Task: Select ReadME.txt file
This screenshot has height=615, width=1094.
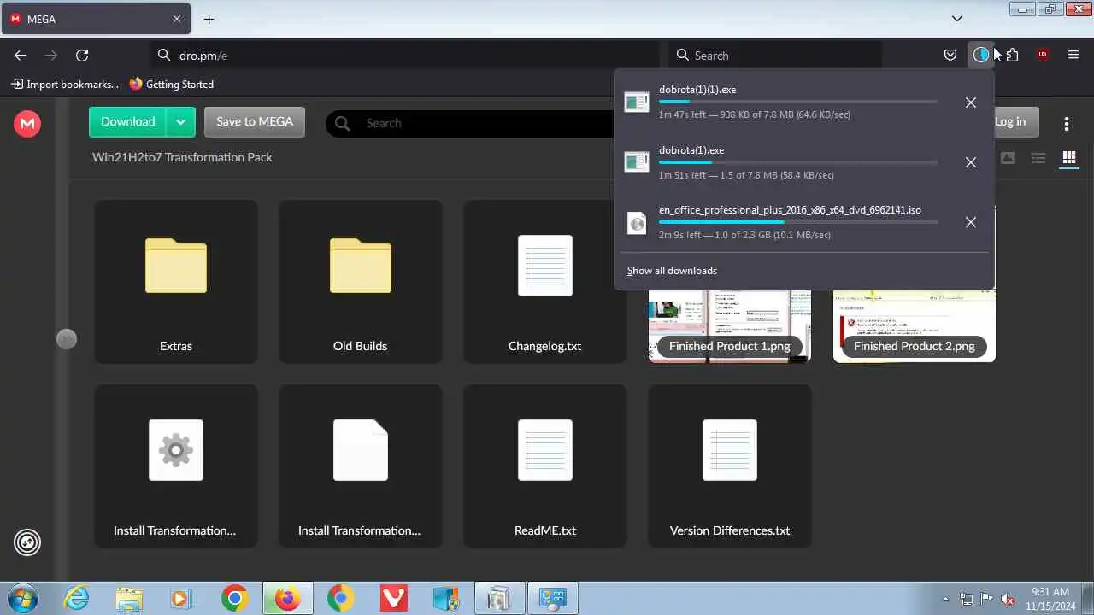Action: pos(545,466)
